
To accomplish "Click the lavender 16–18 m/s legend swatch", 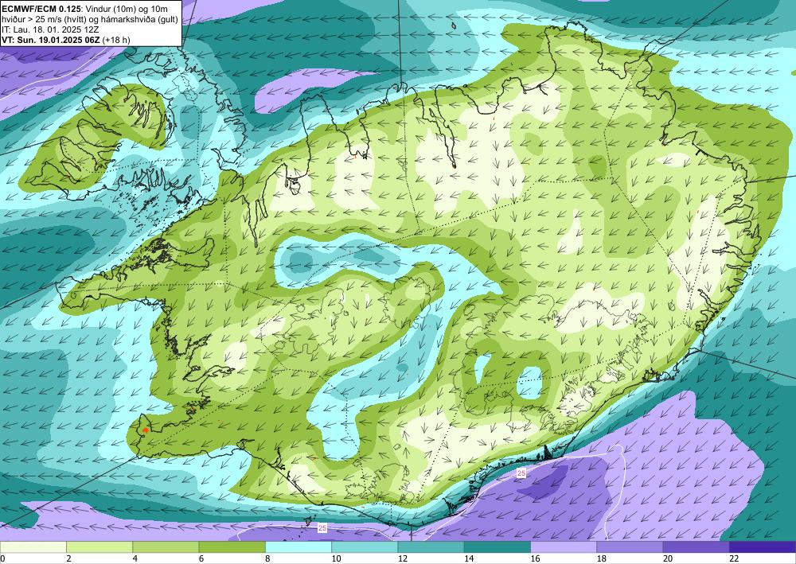I will coord(564,547).
